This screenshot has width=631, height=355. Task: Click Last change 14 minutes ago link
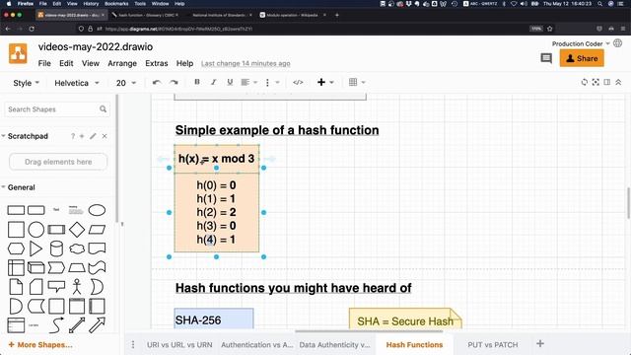click(245, 63)
